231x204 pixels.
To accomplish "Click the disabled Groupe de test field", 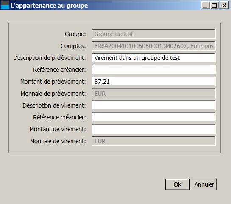I will coord(153,34).
